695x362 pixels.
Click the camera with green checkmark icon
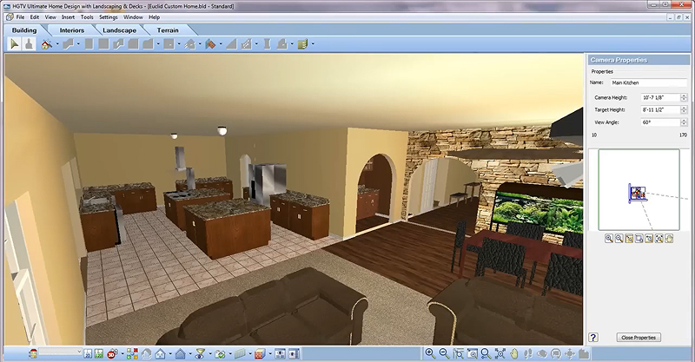[220, 353]
